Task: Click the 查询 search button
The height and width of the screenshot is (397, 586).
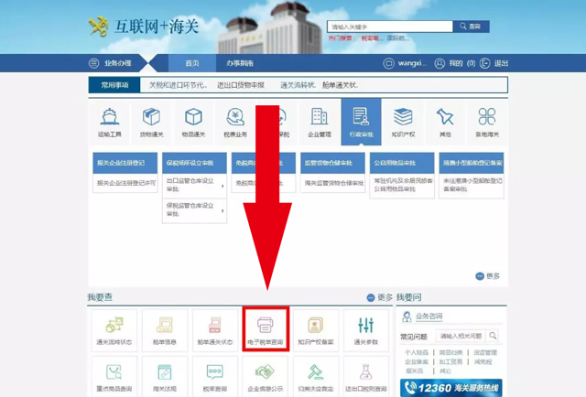Action: pos(471,27)
